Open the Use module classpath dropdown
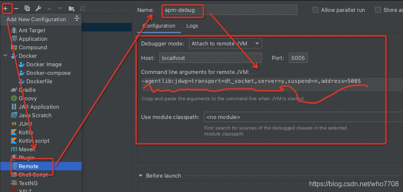 [x=303, y=117]
